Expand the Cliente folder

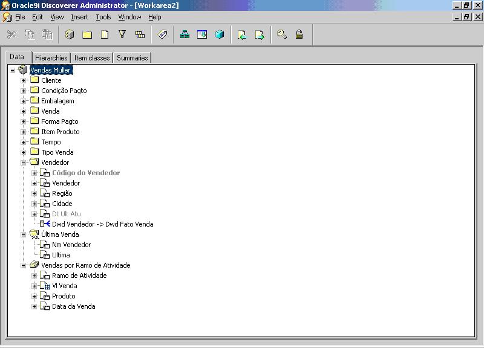point(24,80)
